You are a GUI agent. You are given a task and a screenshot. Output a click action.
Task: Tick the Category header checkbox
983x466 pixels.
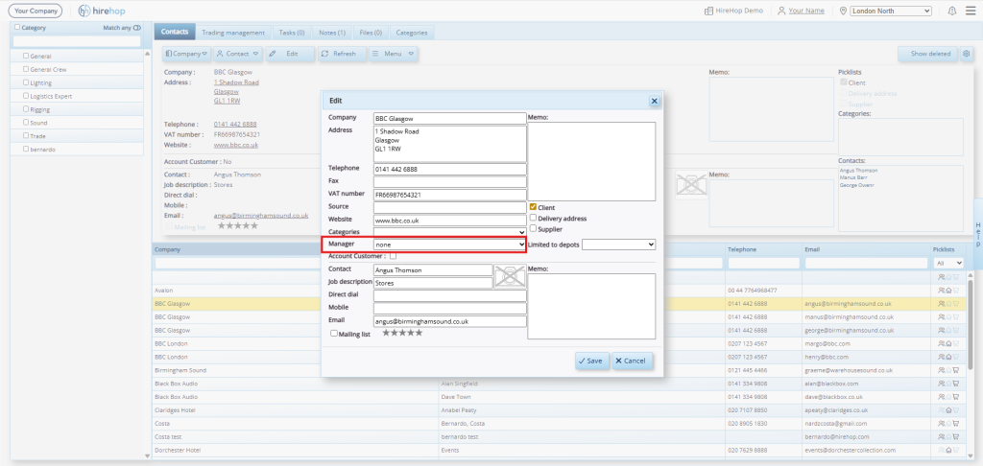pyautogui.click(x=17, y=27)
